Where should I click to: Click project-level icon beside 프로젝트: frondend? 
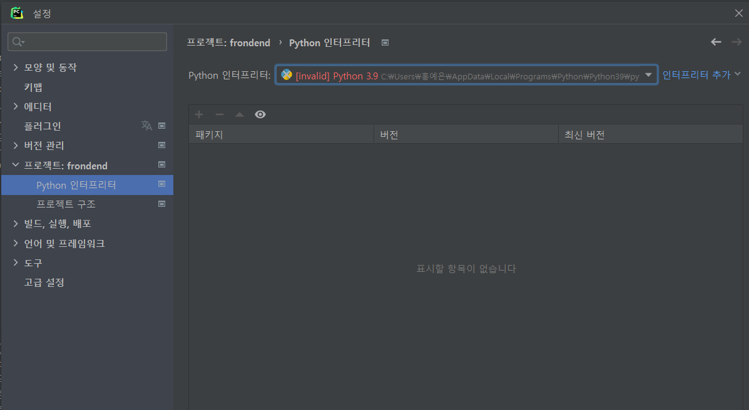(162, 164)
